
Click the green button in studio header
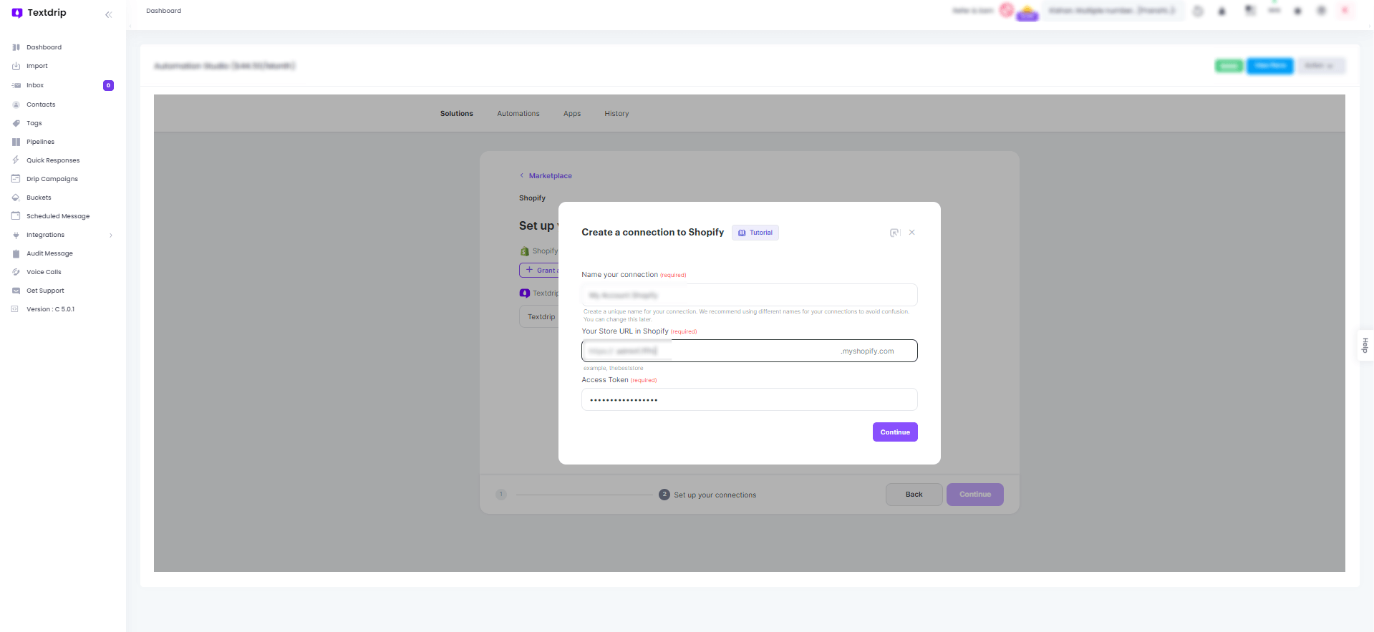1229,66
